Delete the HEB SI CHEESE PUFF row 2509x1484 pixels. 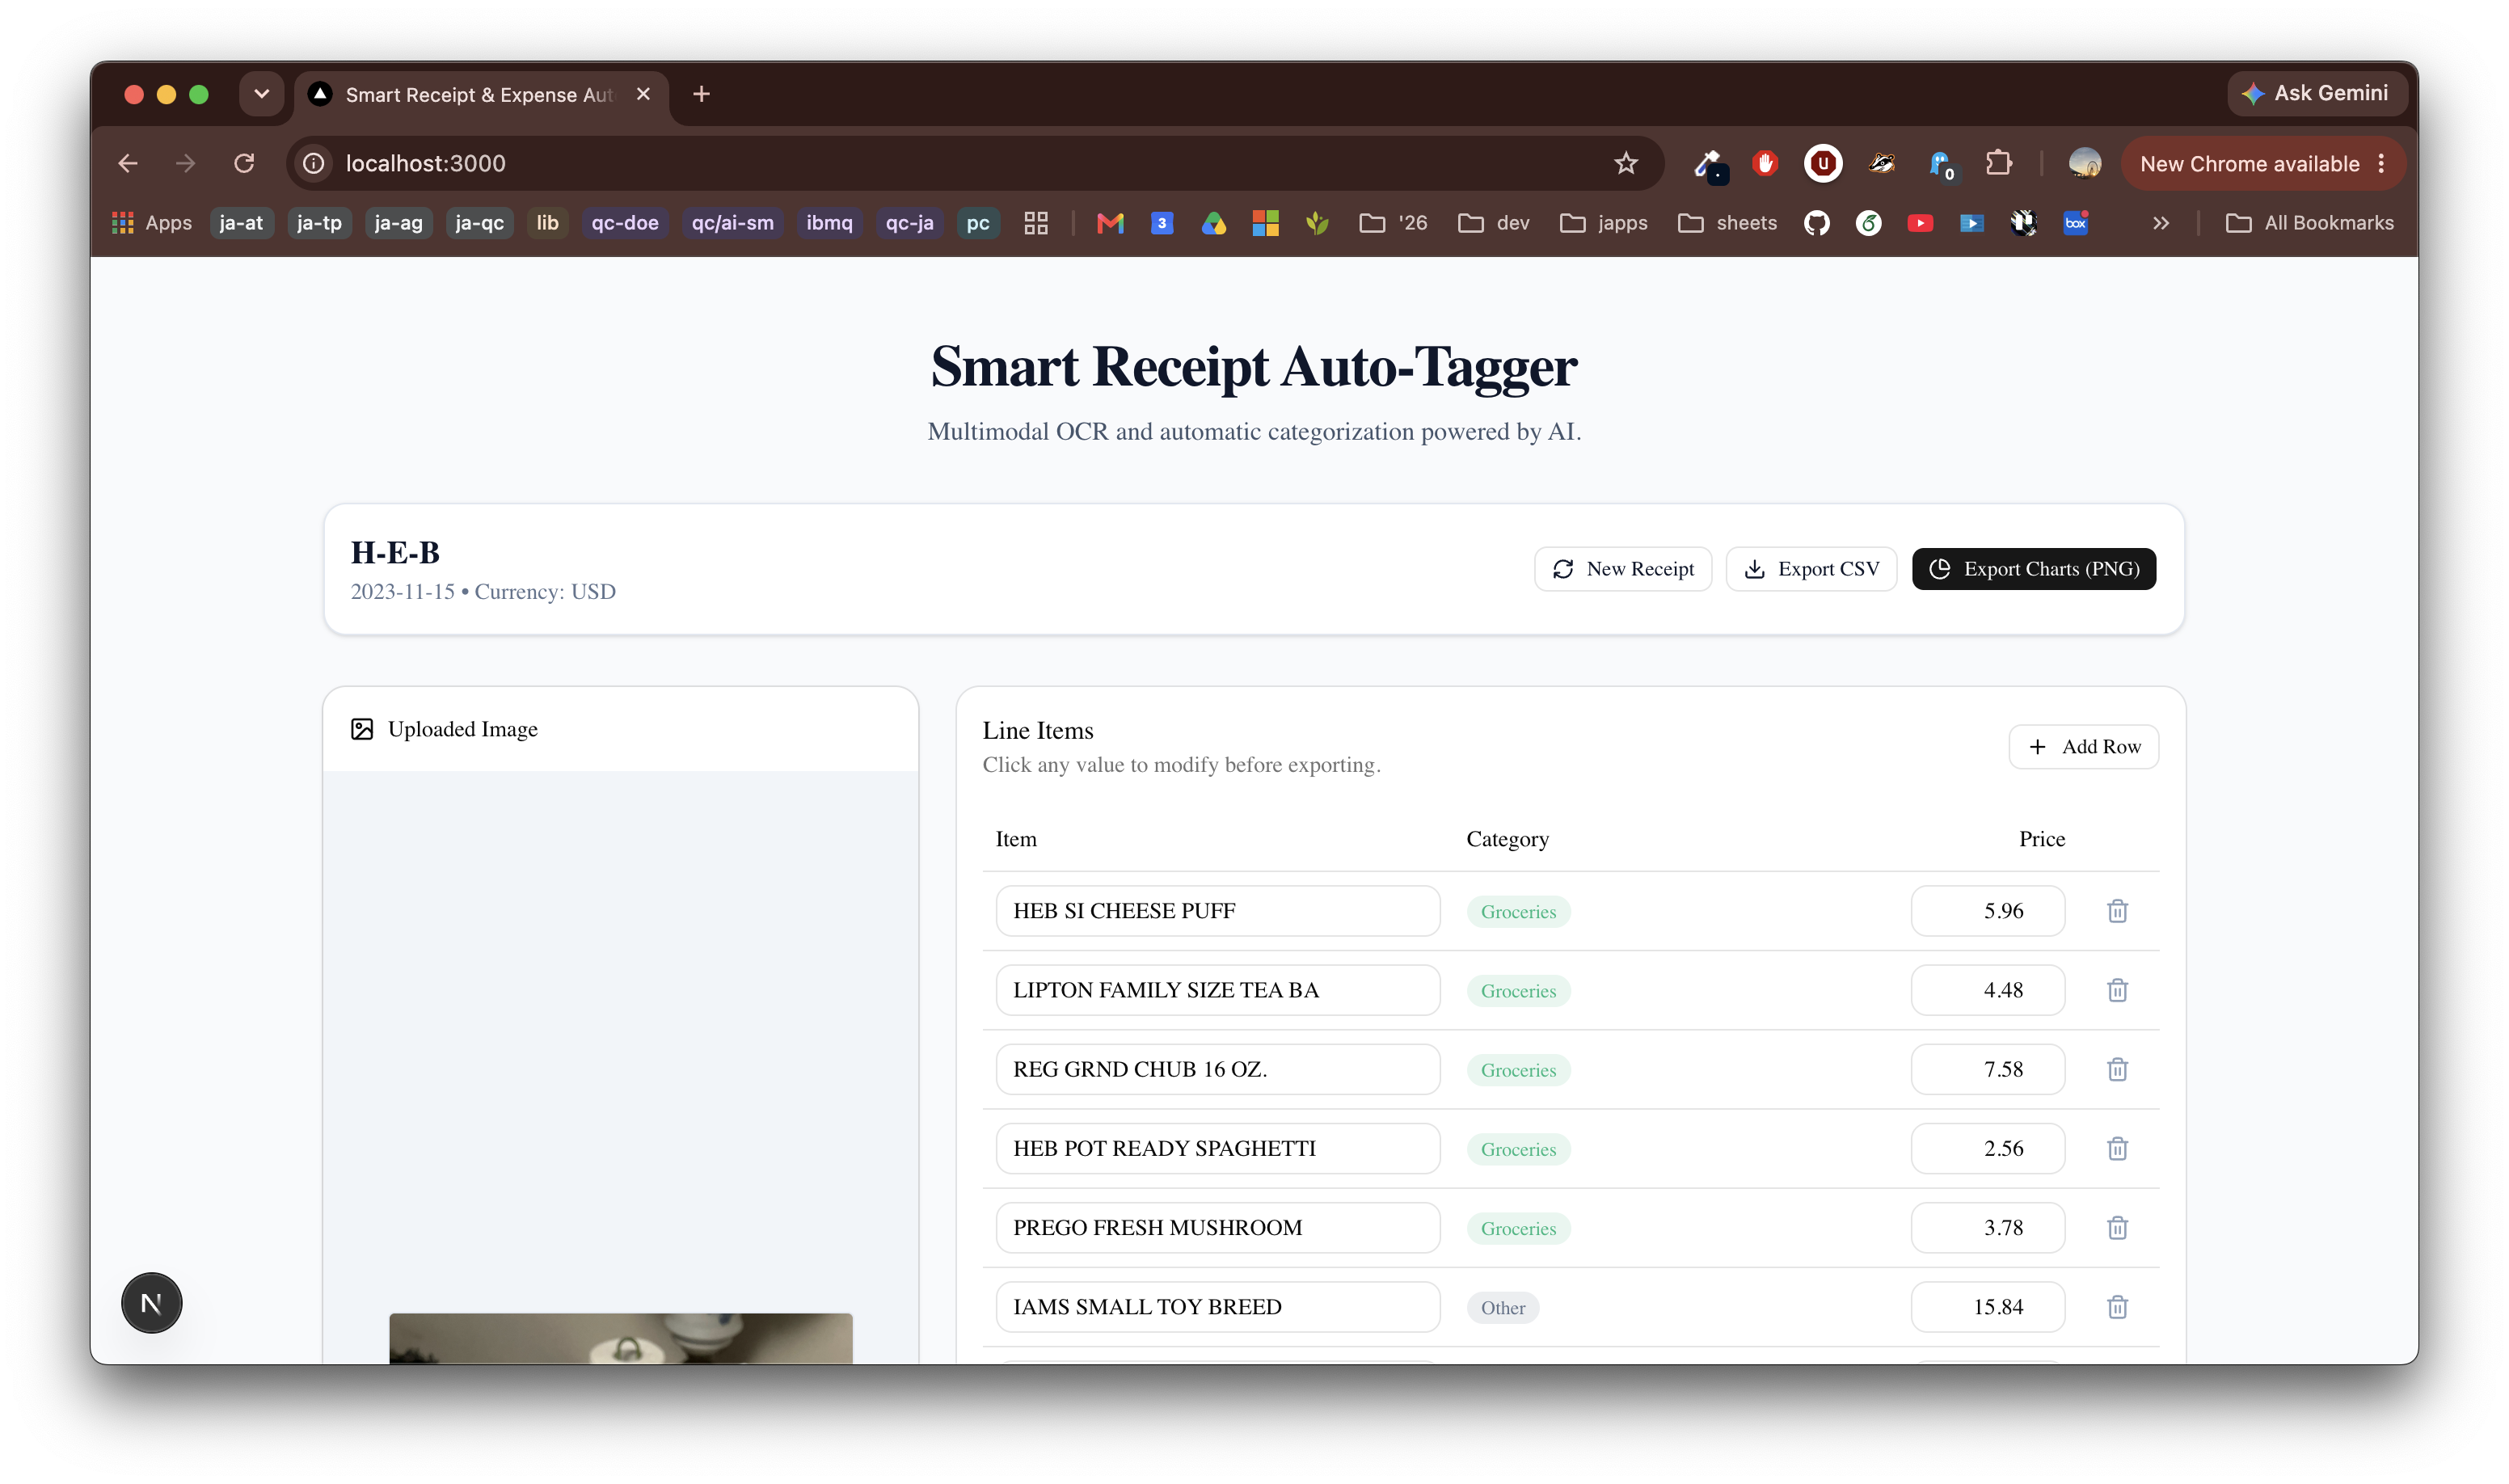pos(2117,911)
